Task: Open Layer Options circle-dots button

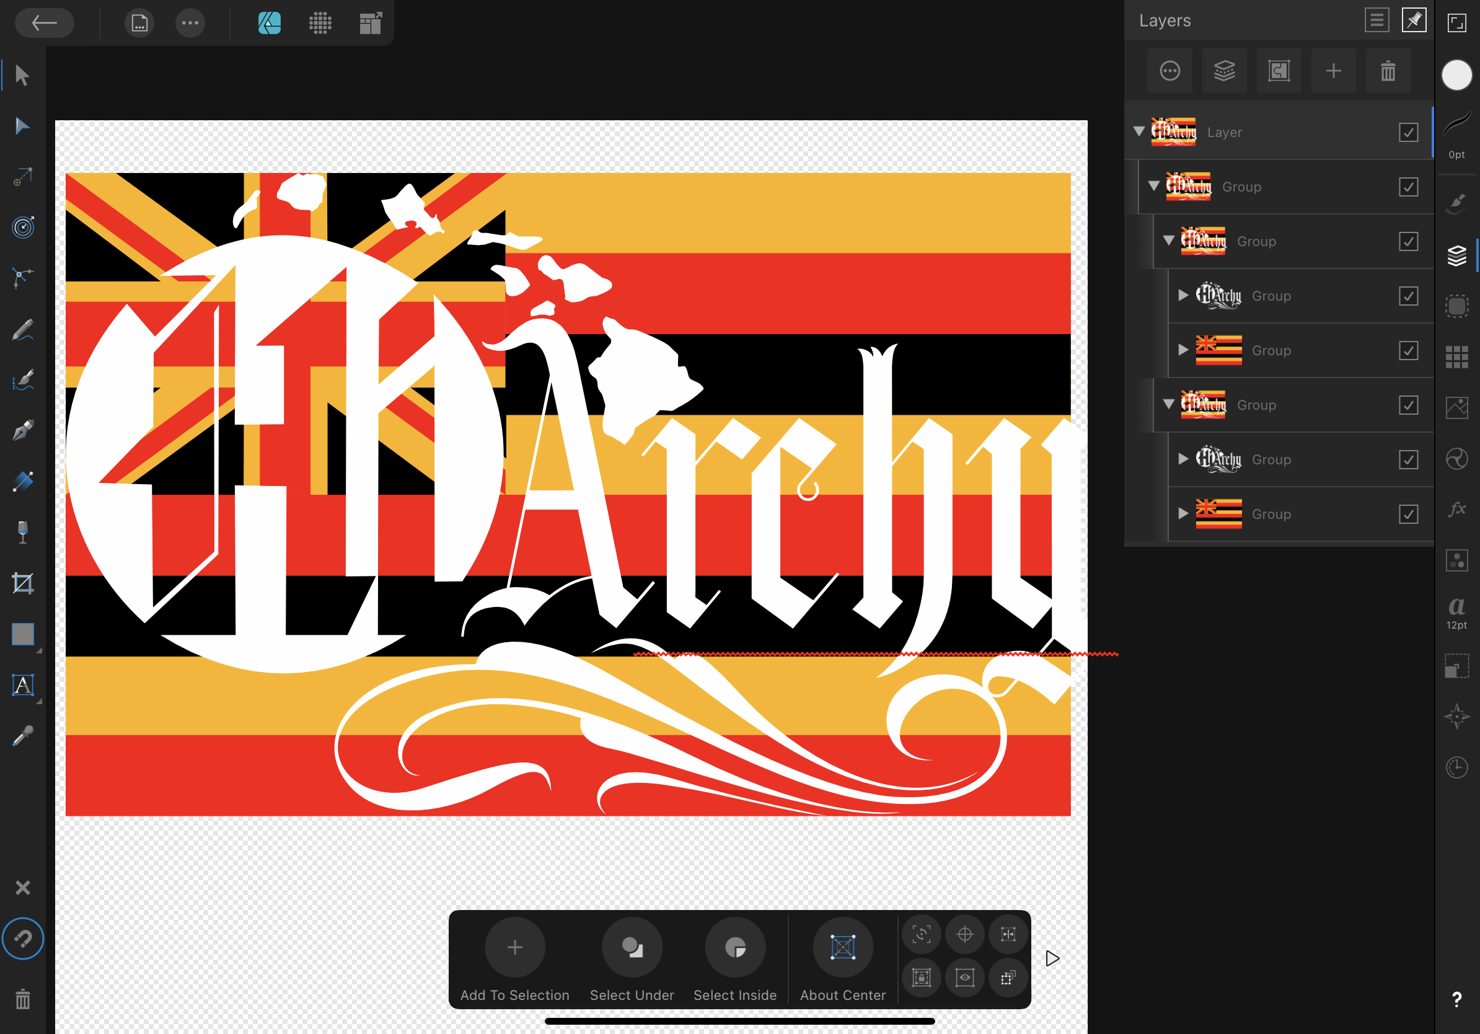Action: tap(1170, 71)
